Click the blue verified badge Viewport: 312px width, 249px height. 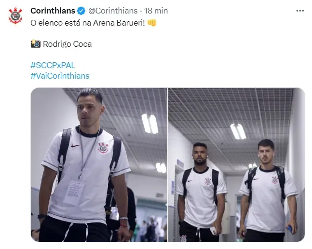tap(81, 11)
